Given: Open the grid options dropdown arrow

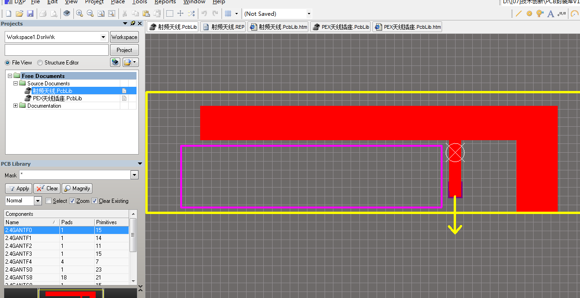Looking at the screenshot, I should [236, 13].
